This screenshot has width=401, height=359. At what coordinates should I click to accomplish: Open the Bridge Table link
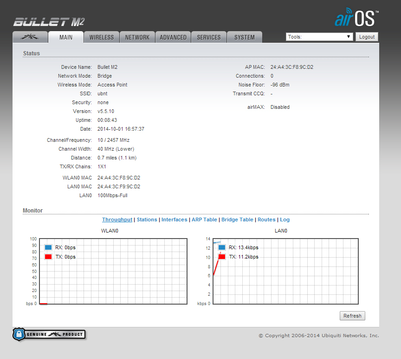click(x=237, y=219)
